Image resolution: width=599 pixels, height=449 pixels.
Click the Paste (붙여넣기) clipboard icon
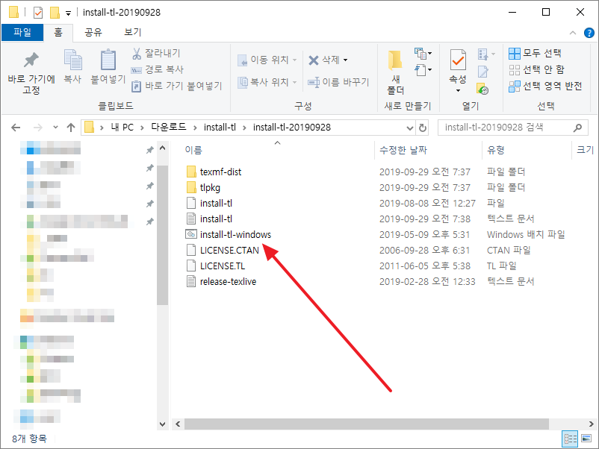tap(108, 61)
